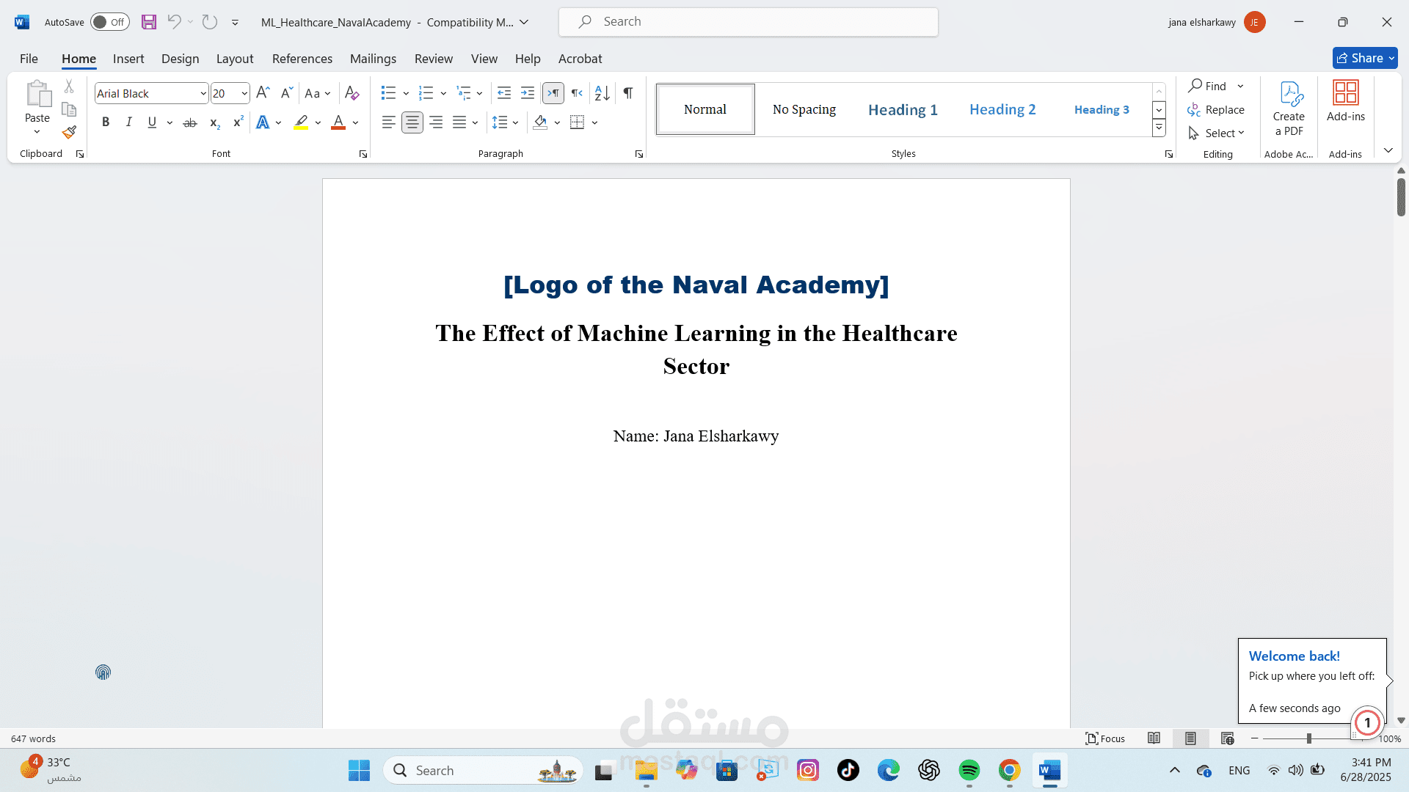Toggle Print Layout view in status bar
The image size is (1409, 792).
coord(1190,738)
